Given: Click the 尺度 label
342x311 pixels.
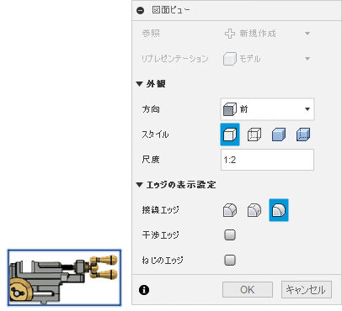Looking at the screenshot, I should pyautogui.click(x=151, y=160).
